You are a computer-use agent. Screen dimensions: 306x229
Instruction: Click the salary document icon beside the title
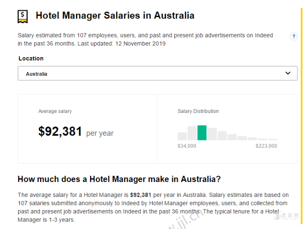pos(22,16)
